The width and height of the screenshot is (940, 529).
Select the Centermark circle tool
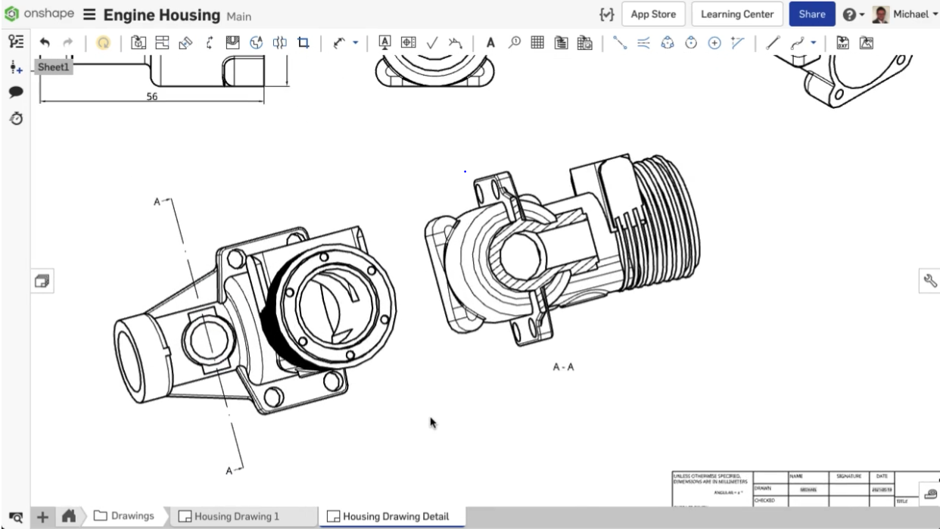[714, 43]
